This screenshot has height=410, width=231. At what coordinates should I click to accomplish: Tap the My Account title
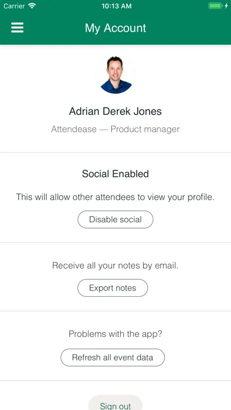pyautogui.click(x=115, y=28)
